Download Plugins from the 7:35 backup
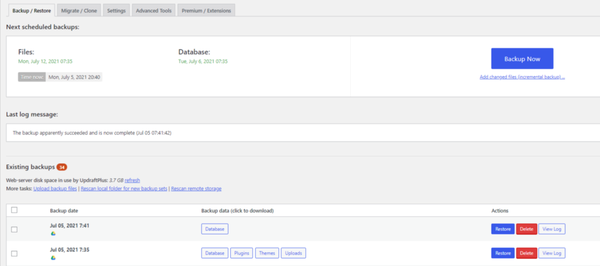 (x=241, y=253)
